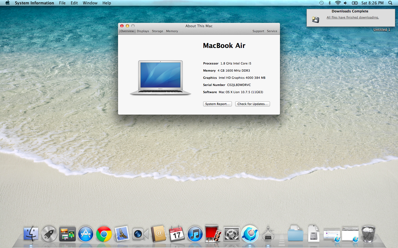The width and height of the screenshot is (398, 248).
Task: Open the disk image document in the Dock
Action: 314,234
